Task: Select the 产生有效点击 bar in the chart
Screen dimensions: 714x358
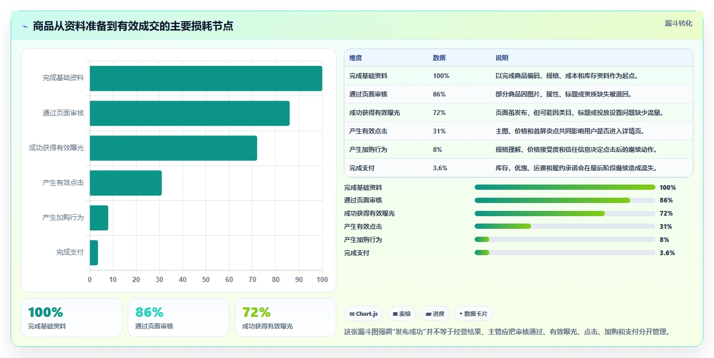Action: click(x=126, y=183)
